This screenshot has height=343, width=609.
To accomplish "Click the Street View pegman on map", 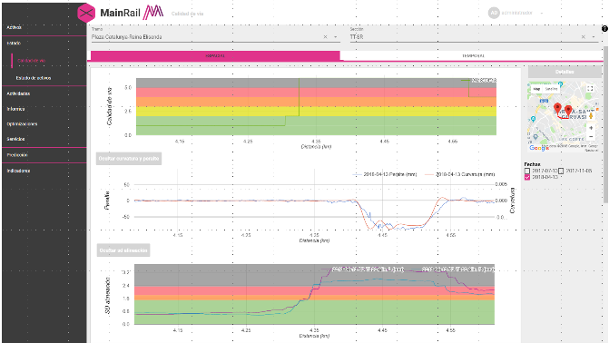I will [x=591, y=116].
